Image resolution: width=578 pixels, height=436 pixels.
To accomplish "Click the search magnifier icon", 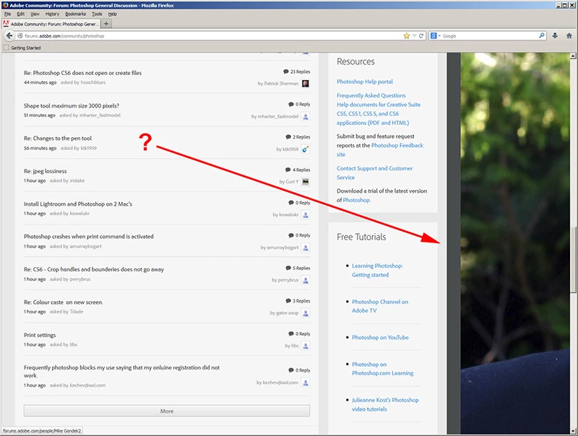I will (x=541, y=35).
